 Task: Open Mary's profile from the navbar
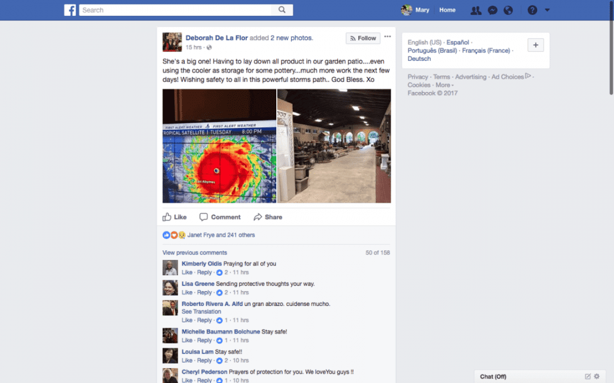coord(416,10)
